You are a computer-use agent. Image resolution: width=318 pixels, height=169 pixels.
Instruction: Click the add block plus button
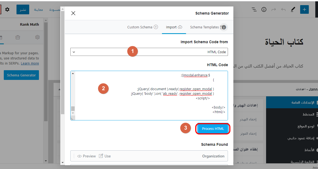pos(304,9)
